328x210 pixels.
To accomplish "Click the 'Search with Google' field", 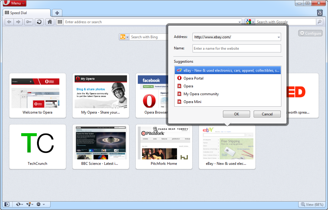I will click(x=285, y=22).
